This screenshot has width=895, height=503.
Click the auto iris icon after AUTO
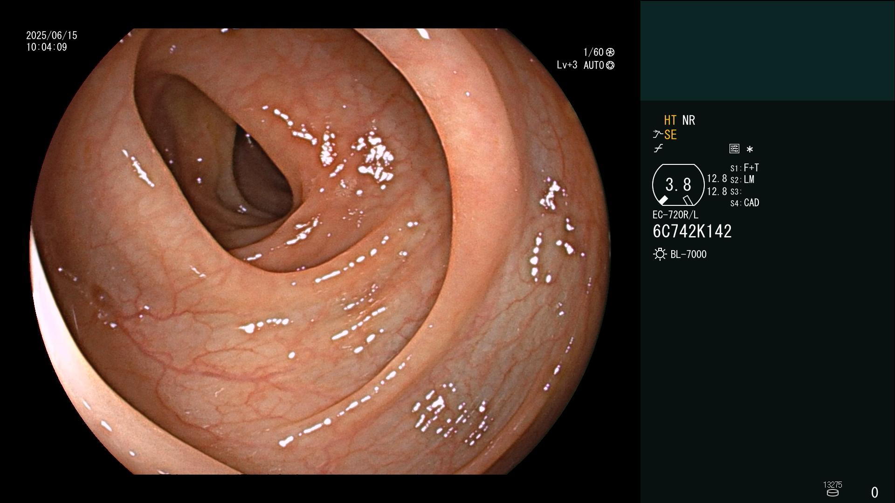tap(610, 65)
